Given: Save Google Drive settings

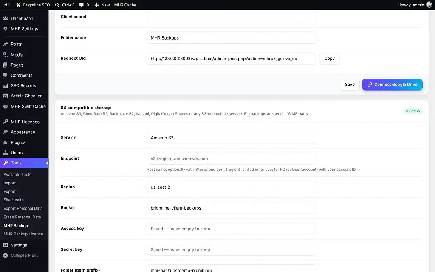Looking at the screenshot, I should click(350, 85).
